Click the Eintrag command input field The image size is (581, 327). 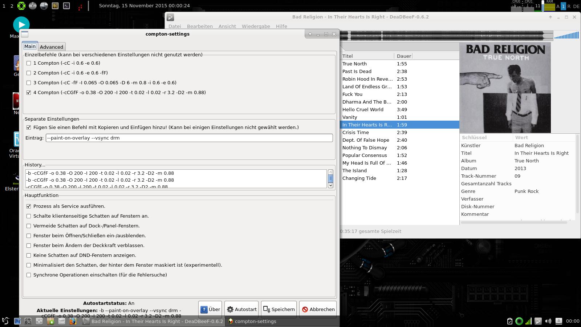(x=189, y=138)
